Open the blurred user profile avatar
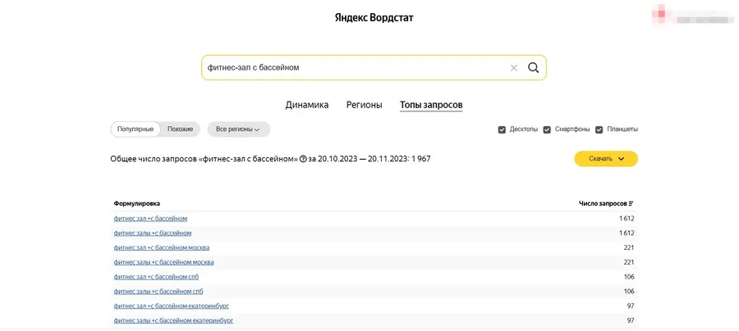 coord(661,14)
